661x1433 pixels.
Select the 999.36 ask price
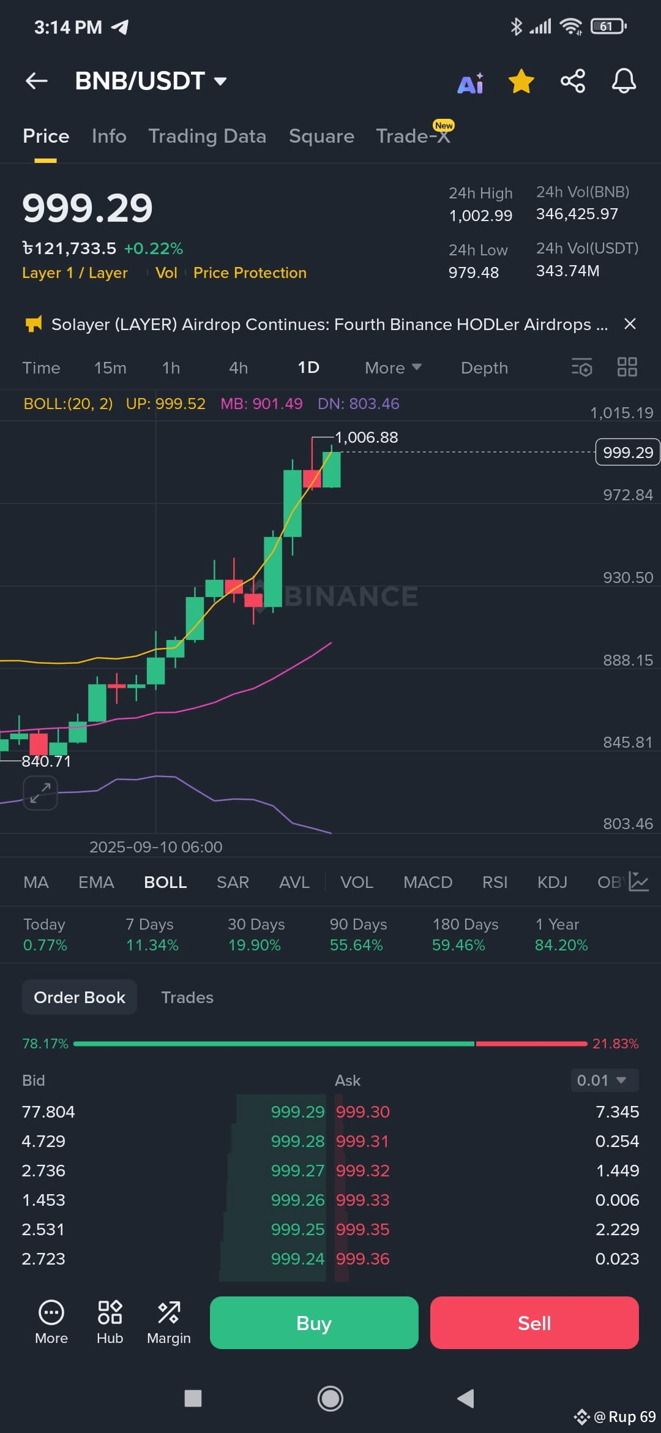tap(363, 1258)
